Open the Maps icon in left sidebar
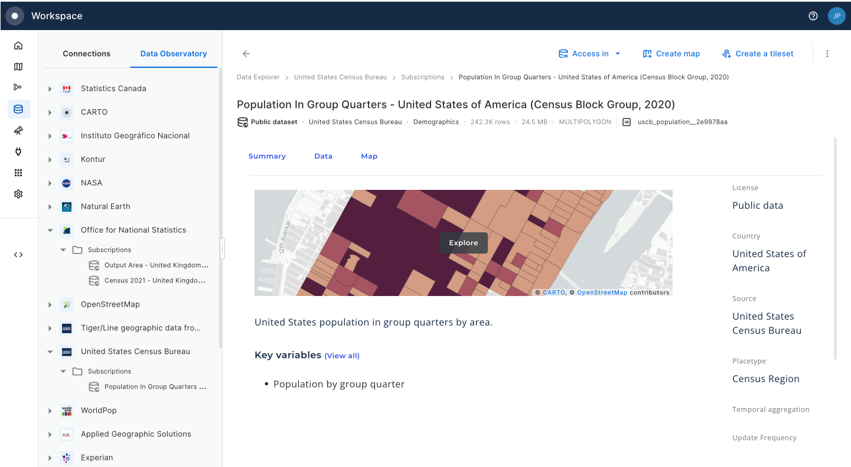The height and width of the screenshot is (467, 851). 18,67
